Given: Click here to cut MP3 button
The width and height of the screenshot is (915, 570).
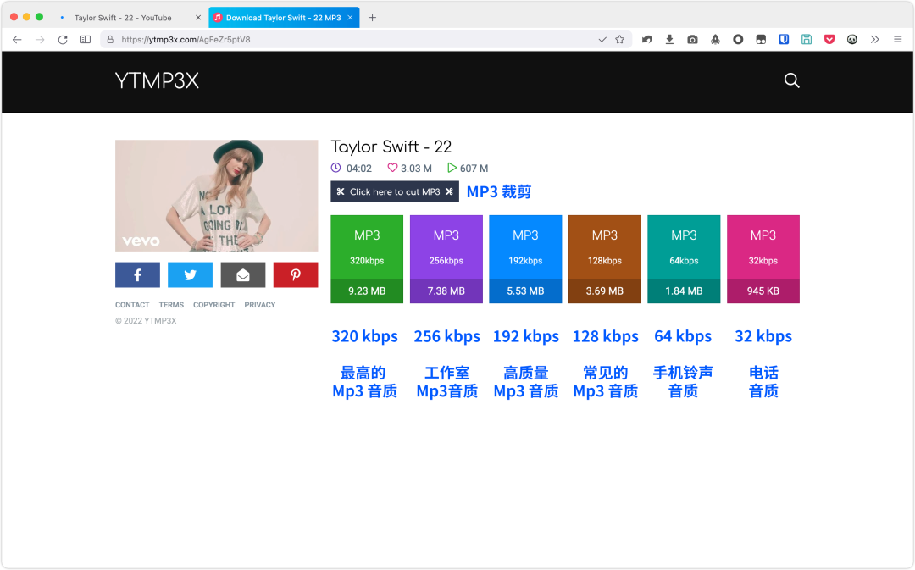Looking at the screenshot, I should point(395,192).
